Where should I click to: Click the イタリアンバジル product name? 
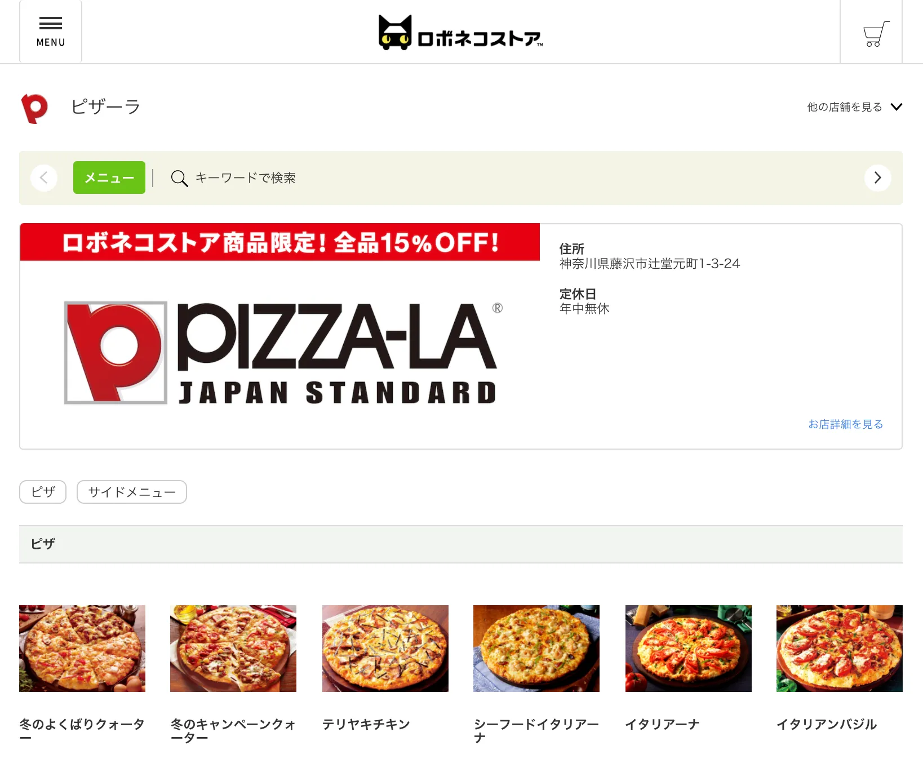pos(827,724)
